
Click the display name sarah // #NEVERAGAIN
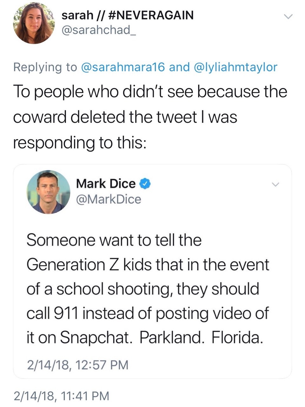[127, 15]
